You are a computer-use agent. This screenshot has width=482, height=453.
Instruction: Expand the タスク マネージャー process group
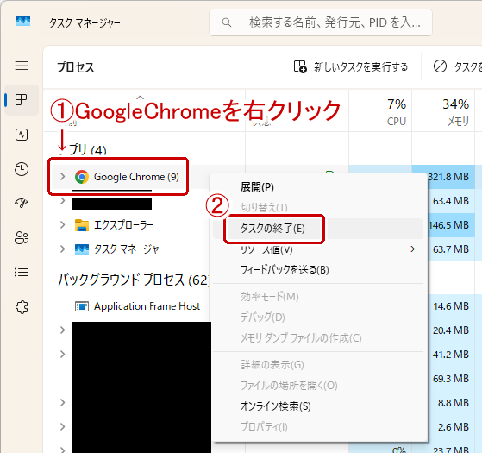coord(62,249)
